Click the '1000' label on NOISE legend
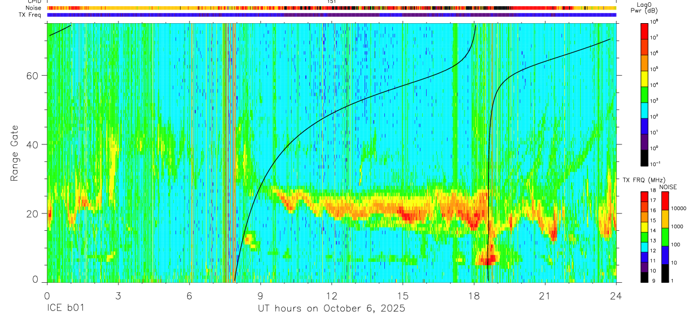693x320 pixels. click(x=677, y=226)
